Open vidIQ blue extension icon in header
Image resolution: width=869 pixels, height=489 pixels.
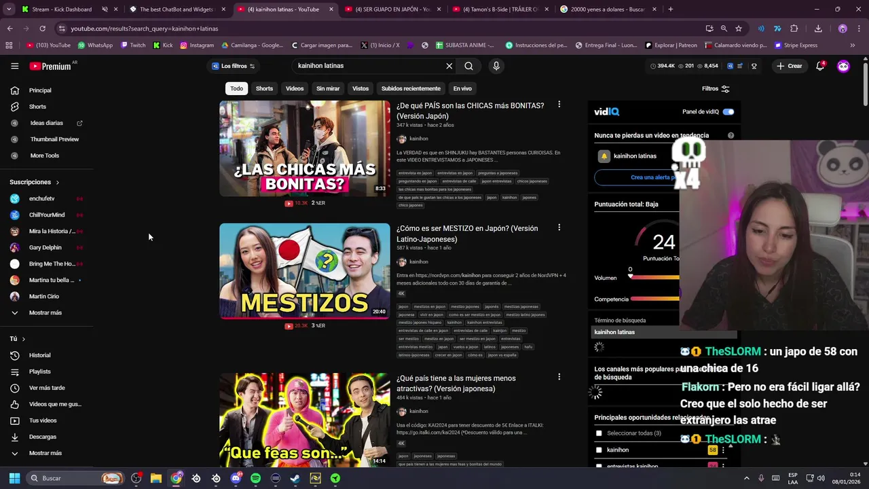click(x=730, y=66)
